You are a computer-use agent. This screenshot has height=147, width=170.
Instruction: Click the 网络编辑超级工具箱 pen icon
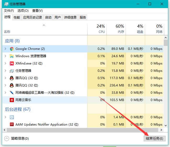[x=12, y=93]
